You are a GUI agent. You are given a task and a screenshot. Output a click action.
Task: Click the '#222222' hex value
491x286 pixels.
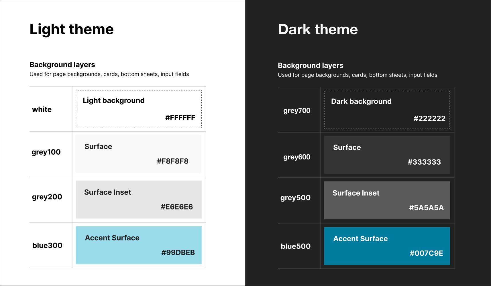pos(429,119)
